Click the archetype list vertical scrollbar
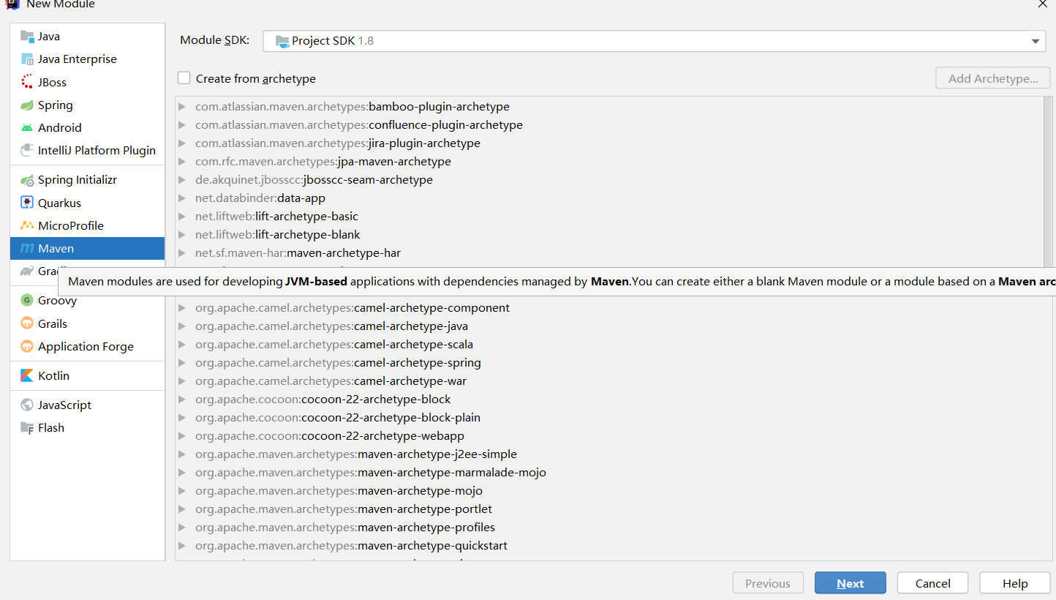This screenshot has width=1056, height=600. 1048,183
